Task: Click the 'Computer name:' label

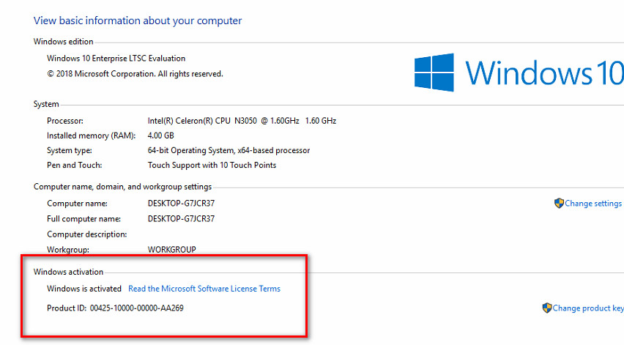Action: tap(77, 204)
